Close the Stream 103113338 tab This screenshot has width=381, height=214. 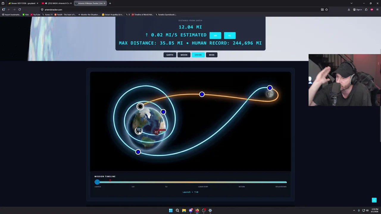point(38,3)
